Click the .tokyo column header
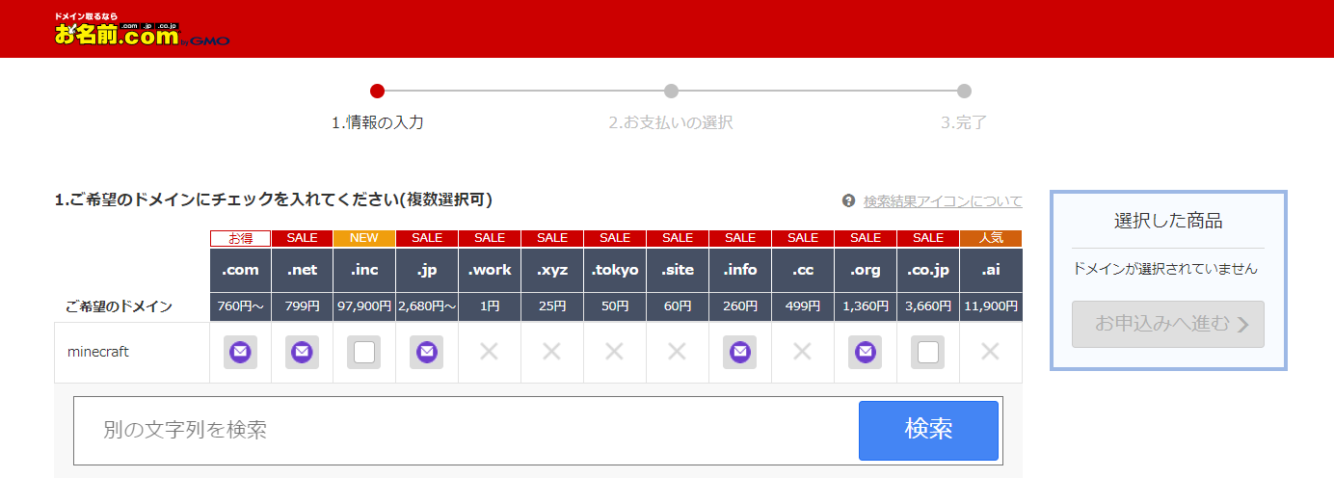 [x=615, y=270]
